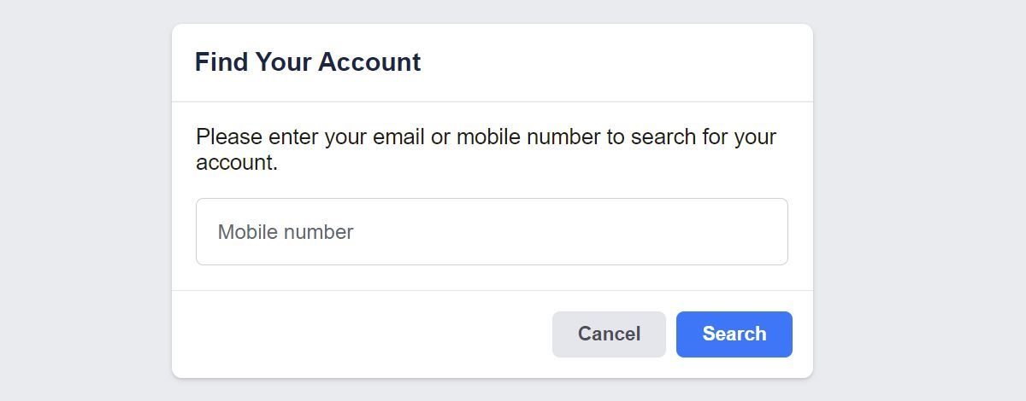Screen dimensions: 1026x401
Task: Click the "Find Your Account" heading
Action: pyautogui.click(x=308, y=62)
